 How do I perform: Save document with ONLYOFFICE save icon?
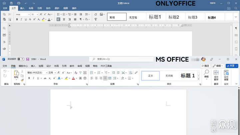[x=11, y=3]
